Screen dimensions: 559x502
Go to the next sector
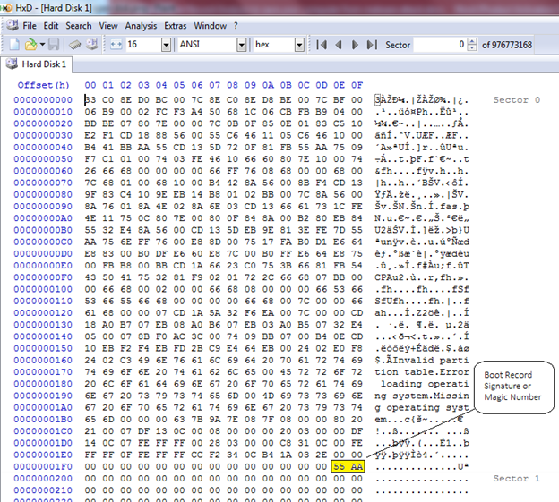click(356, 44)
